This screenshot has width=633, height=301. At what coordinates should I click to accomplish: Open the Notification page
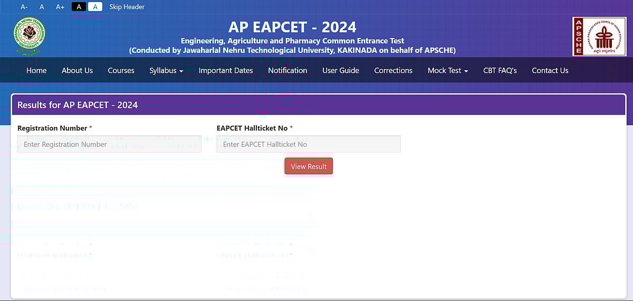[287, 70]
